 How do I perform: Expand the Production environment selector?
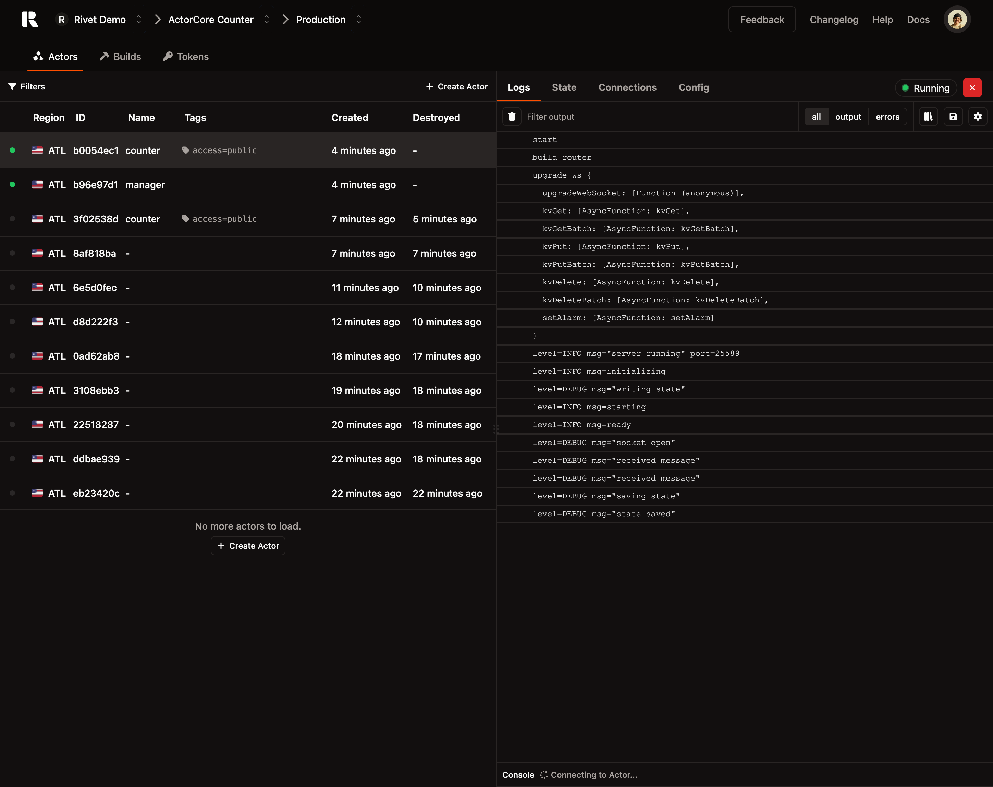point(358,19)
